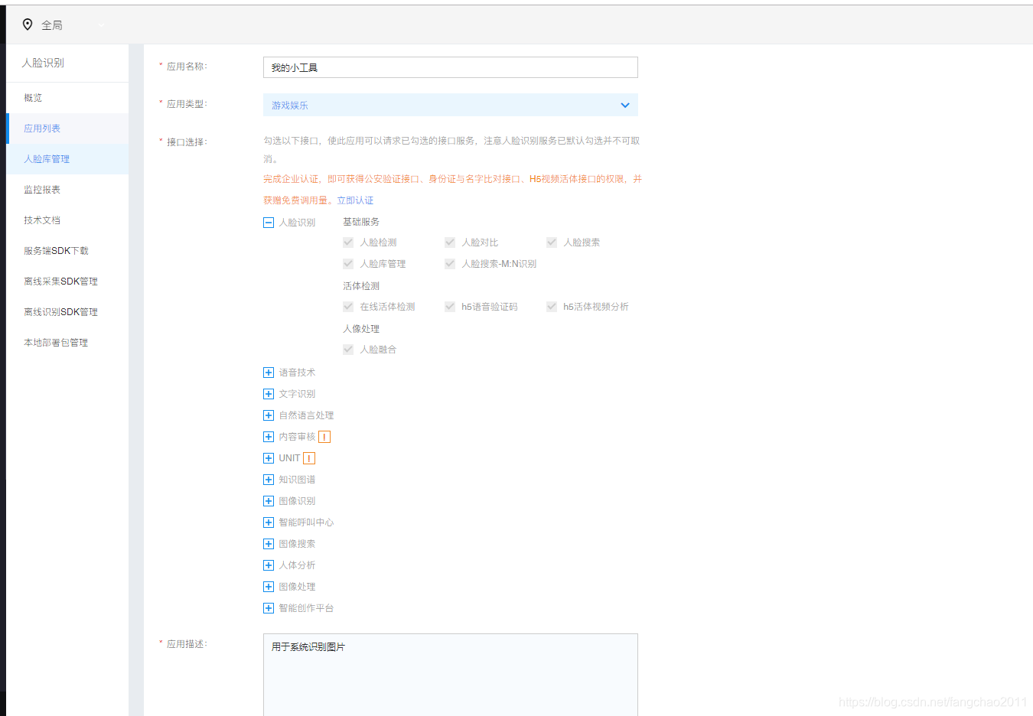This screenshot has height=716, width=1033.
Task: Click the 人脸检测 checkbox
Action: 348,242
